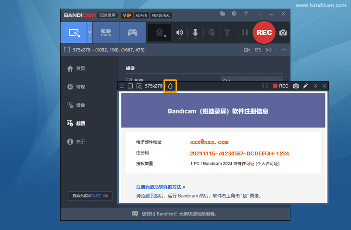Click the 1 PC / Bandicam 2024 license text
Screen dimensions: 351x230
(x=235, y=164)
